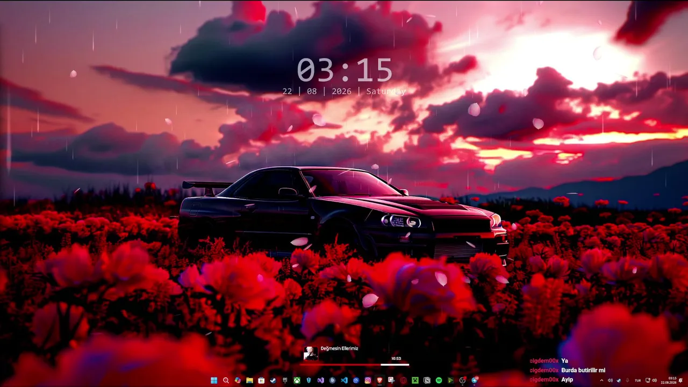The width and height of the screenshot is (688, 387).
Task: Open the Xbox app in taskbar
Action: click(x=297, y=381)
